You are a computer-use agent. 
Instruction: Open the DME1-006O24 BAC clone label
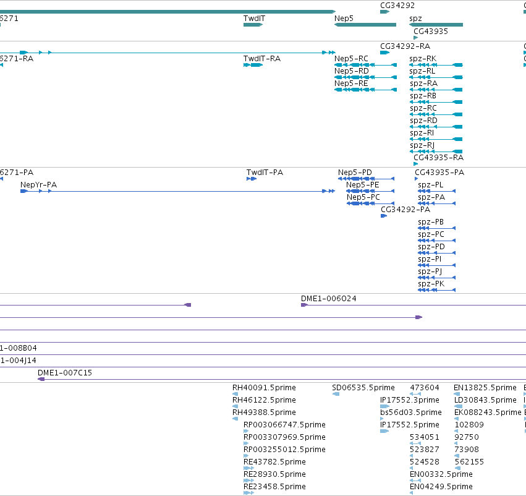point(328,299)
